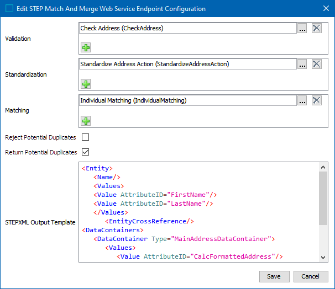Add a new Standardization entry with plus icon

(x=86, y=84)
